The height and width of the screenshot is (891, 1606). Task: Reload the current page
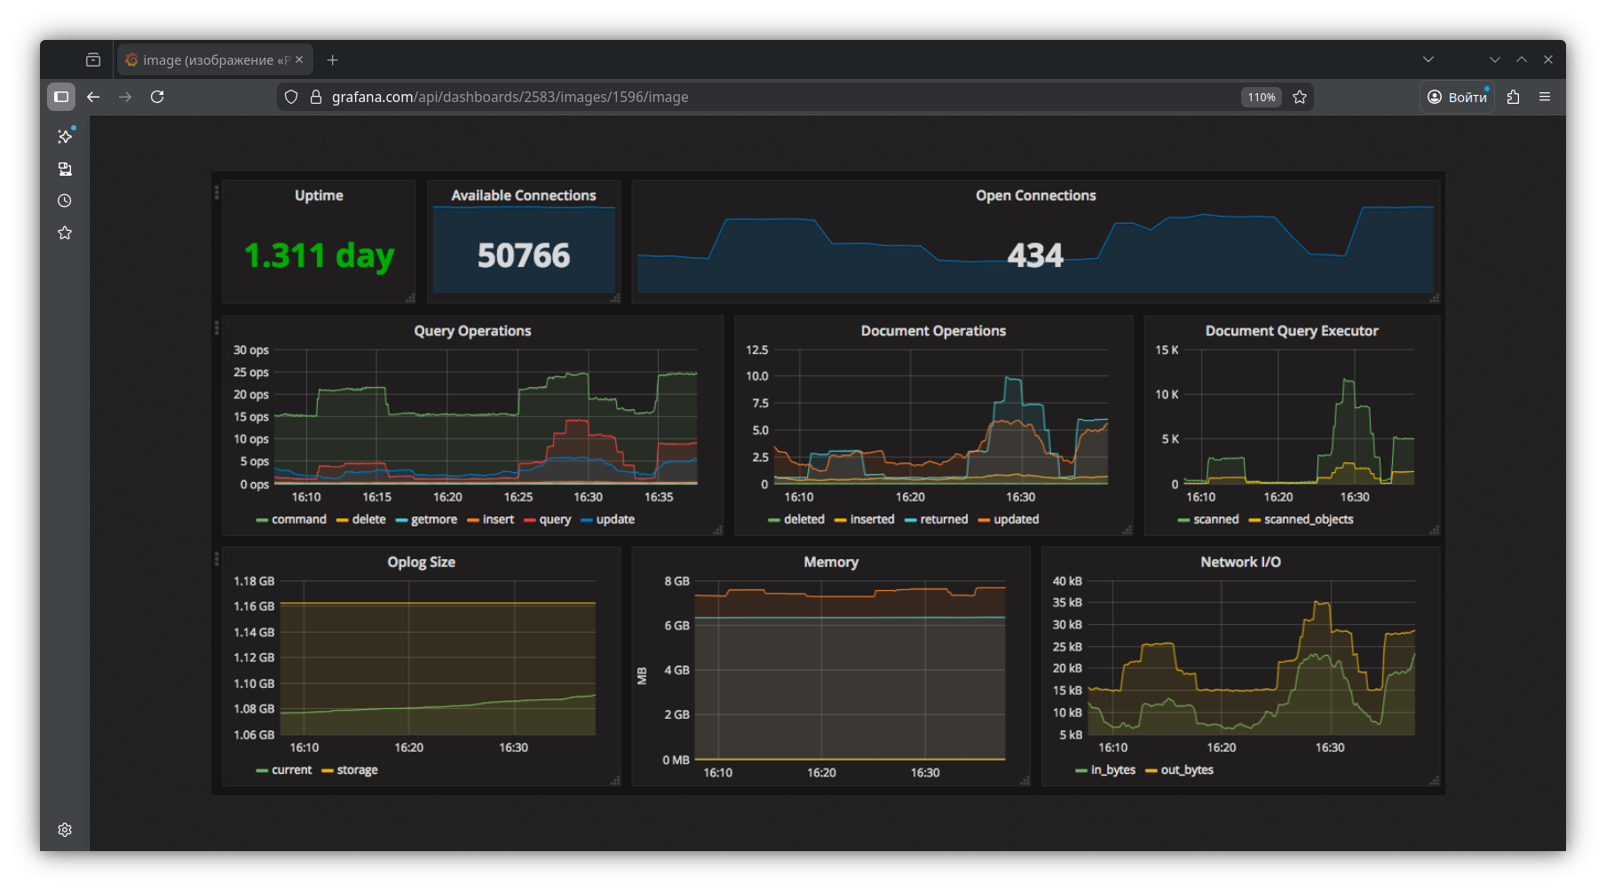[x=157, y=97]
